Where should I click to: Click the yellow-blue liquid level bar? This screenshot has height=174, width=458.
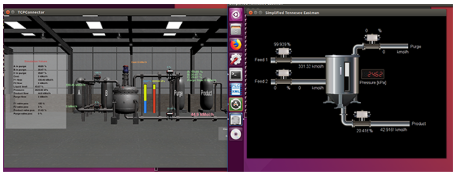(x=145, y=99)
